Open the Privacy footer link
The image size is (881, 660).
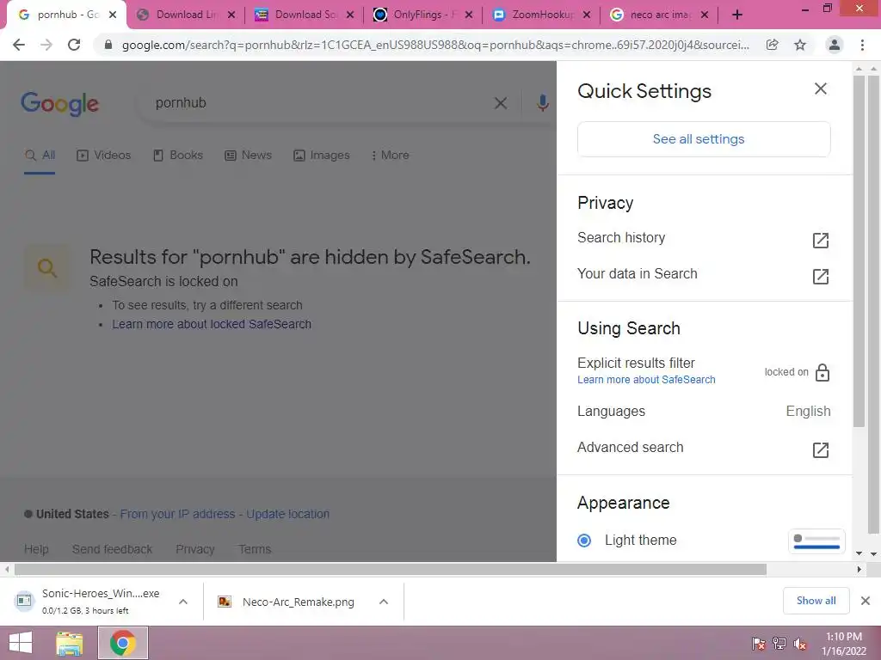pyautogui.click(x=195, y=549)
